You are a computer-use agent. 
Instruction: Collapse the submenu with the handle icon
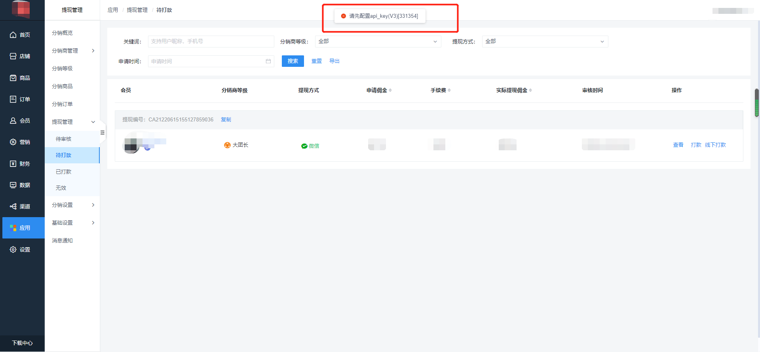103,132
